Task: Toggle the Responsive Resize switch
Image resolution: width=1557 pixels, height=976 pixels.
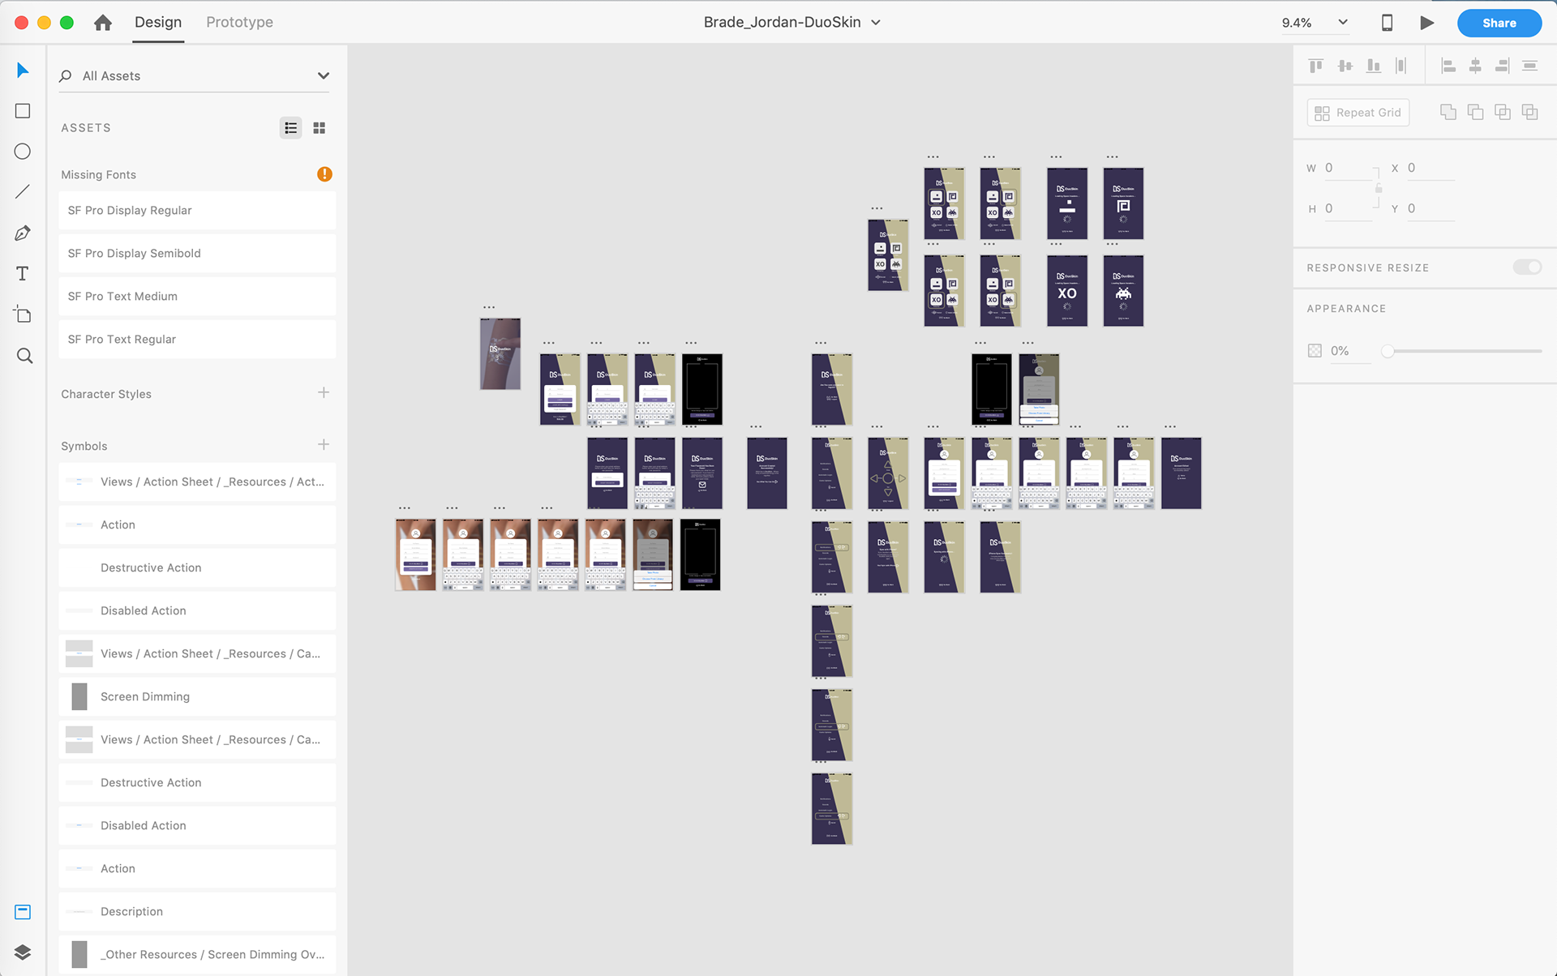Action: (x=1527, y=268)
